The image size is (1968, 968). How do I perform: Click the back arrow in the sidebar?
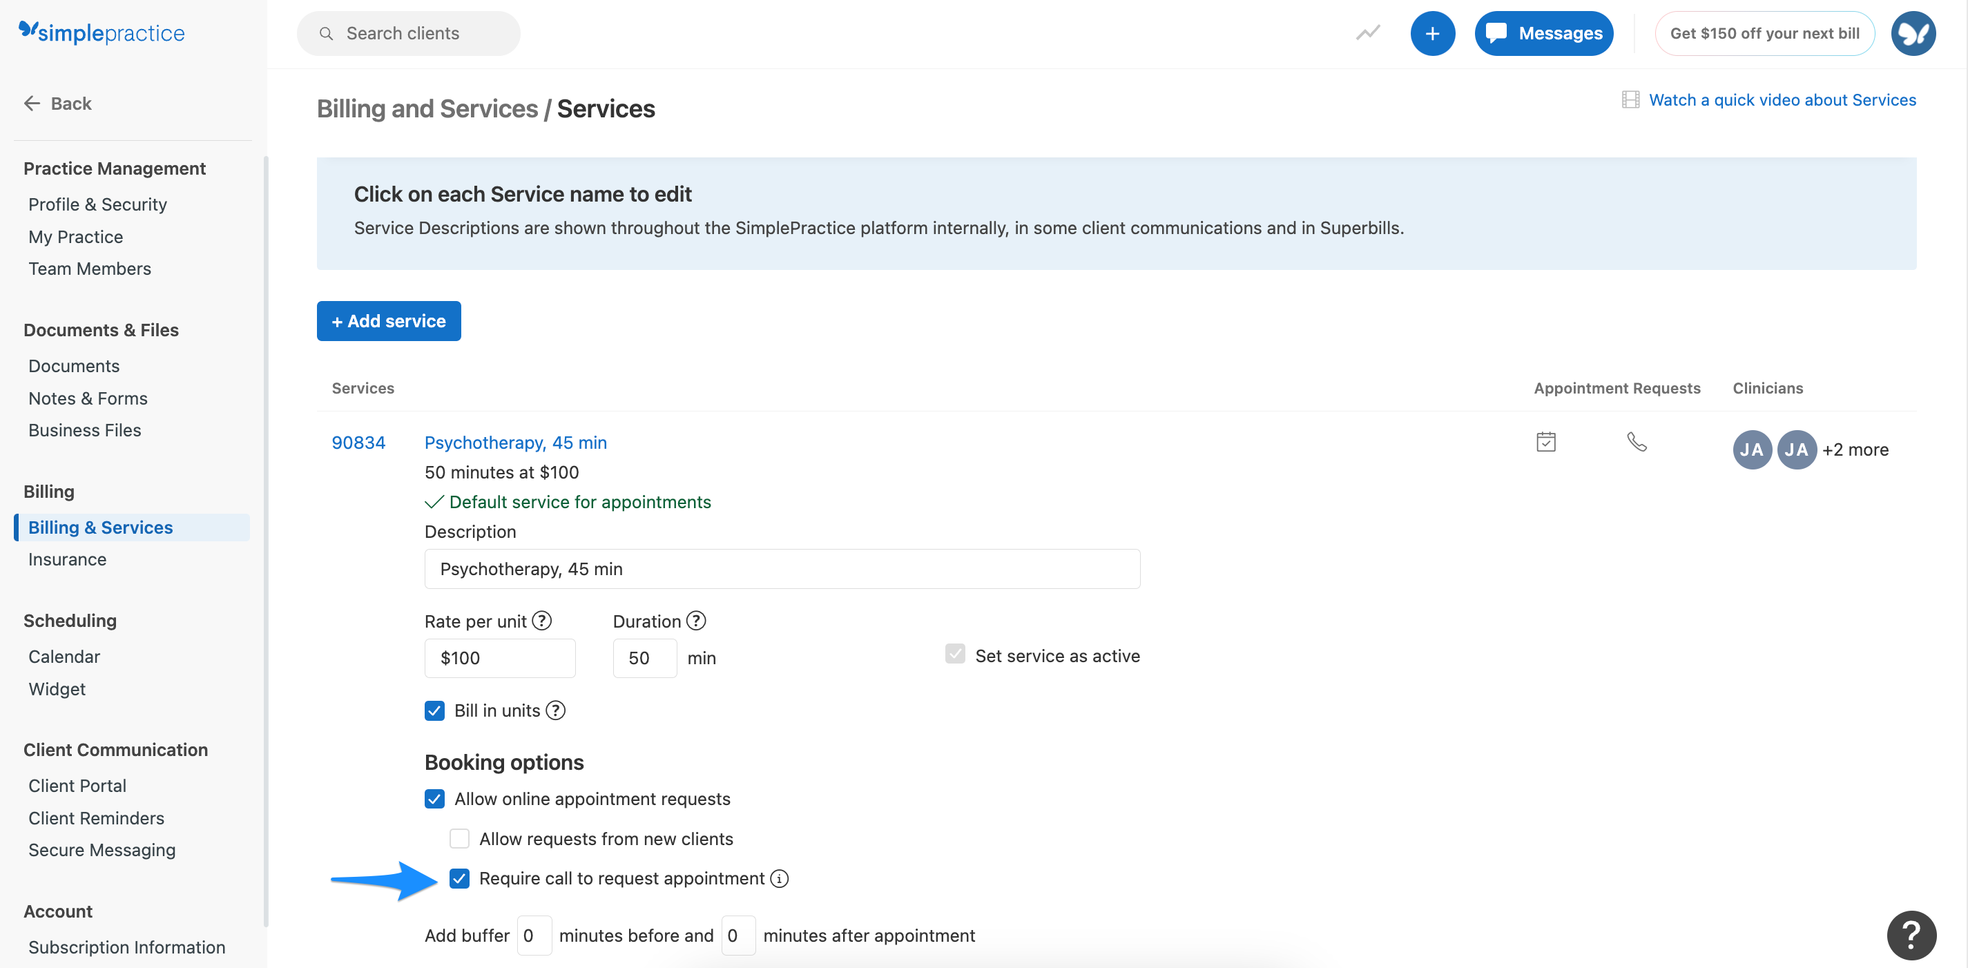(x=31, y=103)
